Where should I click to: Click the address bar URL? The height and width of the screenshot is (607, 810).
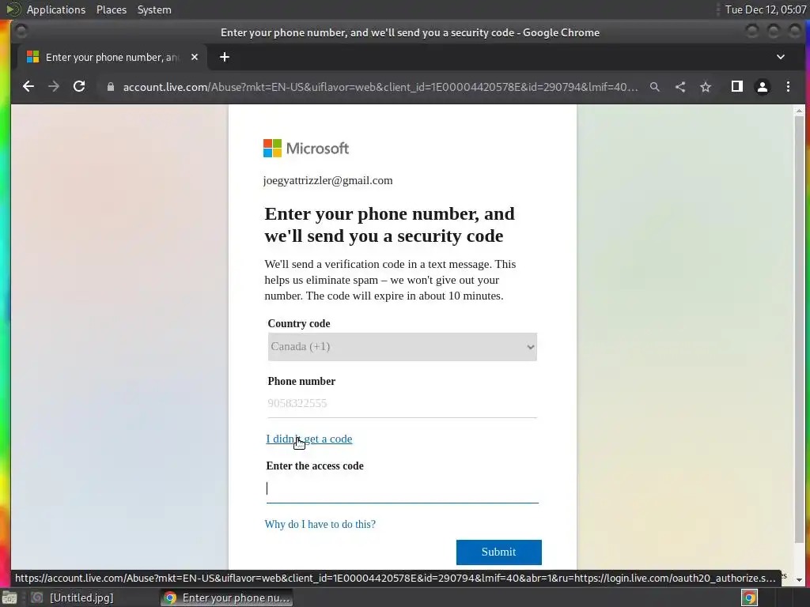pyautogui.click(x=380, y=87)
